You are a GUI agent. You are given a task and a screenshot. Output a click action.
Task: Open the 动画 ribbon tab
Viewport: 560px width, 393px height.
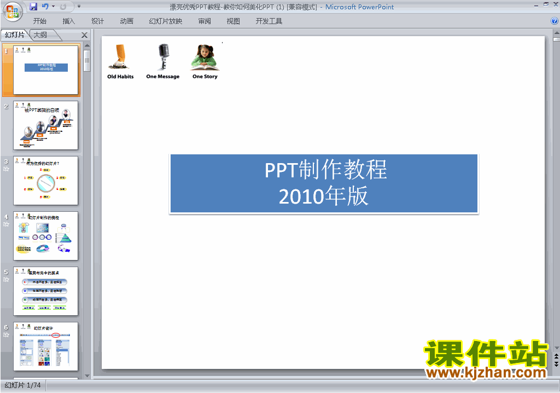pyautogui.click(x=126, y=21)
